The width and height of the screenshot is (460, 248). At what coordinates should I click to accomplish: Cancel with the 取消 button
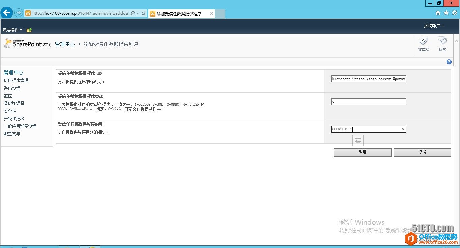[422, 152]
